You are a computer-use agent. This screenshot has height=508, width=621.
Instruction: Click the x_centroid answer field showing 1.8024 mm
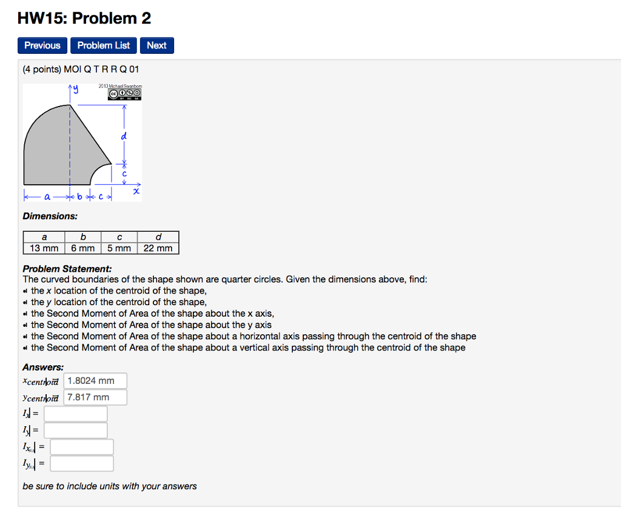tap(95, 380)
